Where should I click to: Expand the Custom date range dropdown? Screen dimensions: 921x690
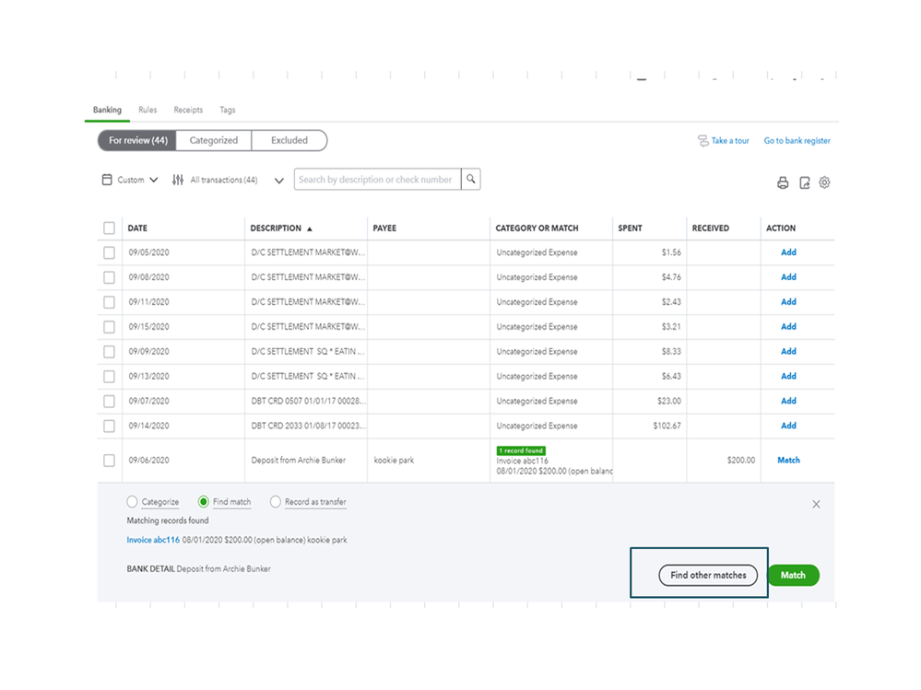click(x=154, y=180)
